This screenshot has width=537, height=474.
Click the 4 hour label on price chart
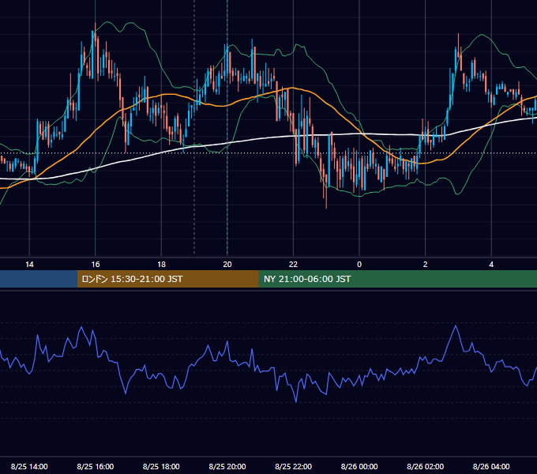pos(491,265)
